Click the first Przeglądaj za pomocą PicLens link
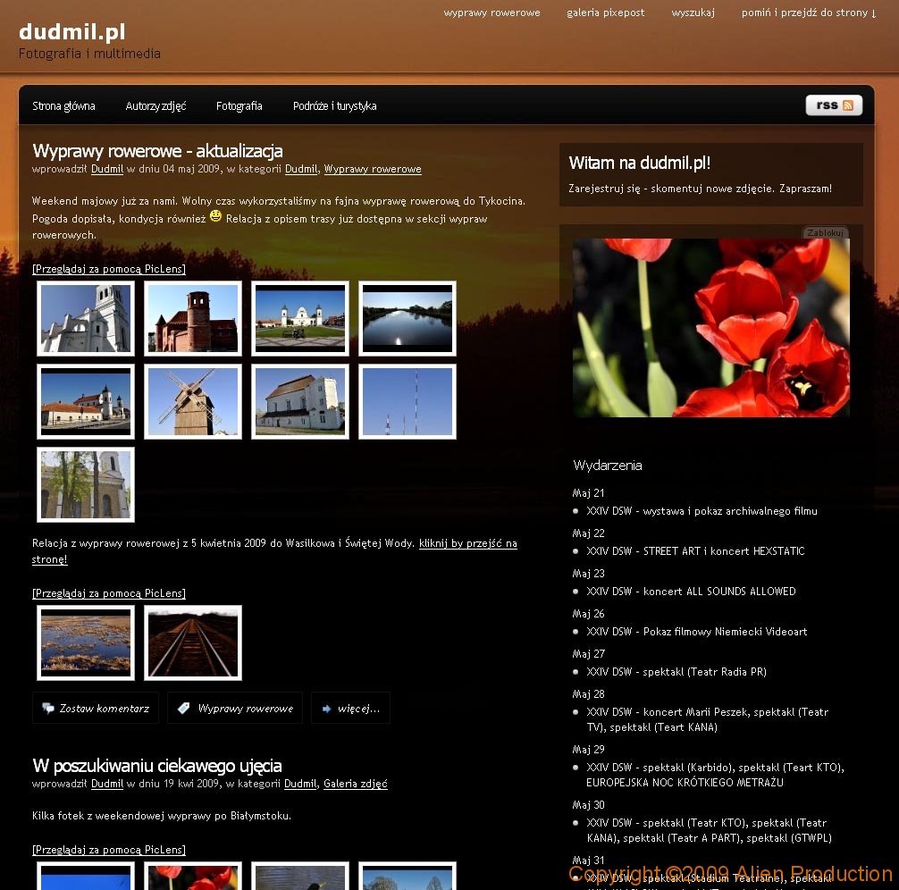 click(x=109, y=269)
